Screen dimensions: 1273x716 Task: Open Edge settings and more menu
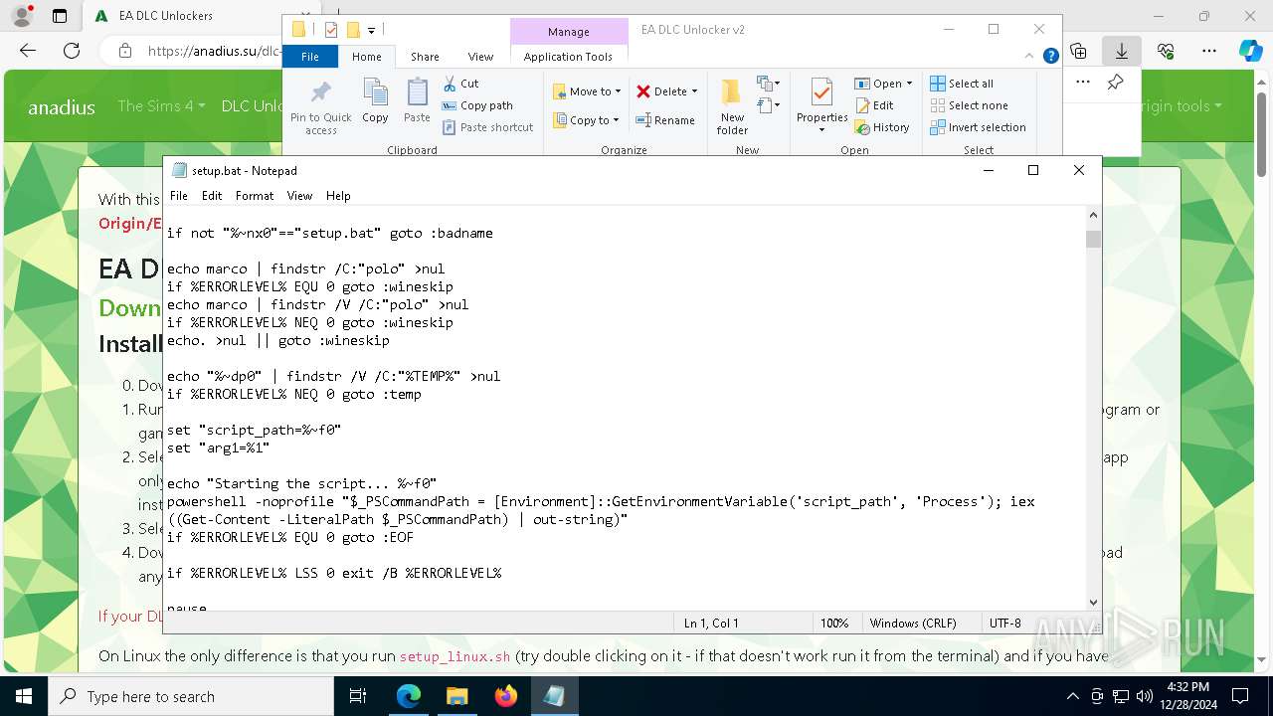pos(1209,51)
